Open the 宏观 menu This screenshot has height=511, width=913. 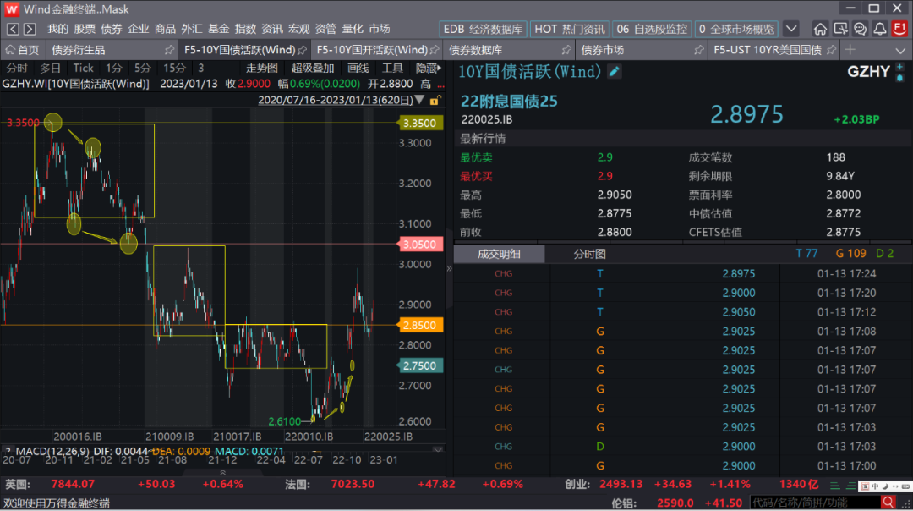click(299, 29)
